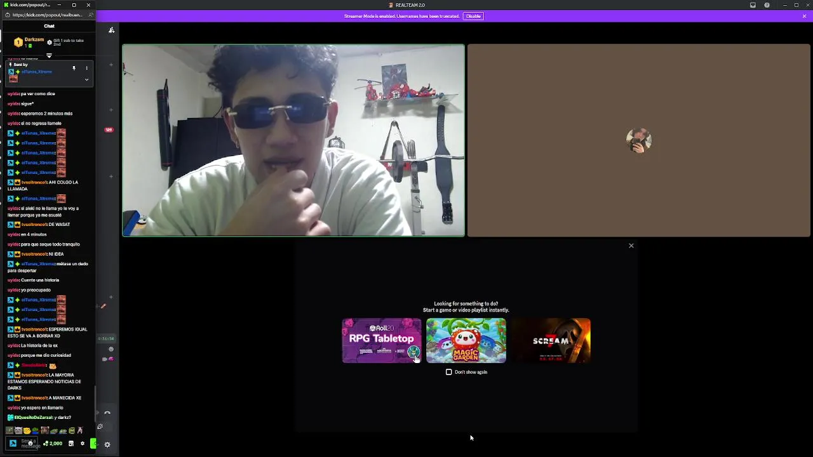Click message 'Cuente una historia'
The height and width of the screenshot is (457, 813).
pos(40,280)
